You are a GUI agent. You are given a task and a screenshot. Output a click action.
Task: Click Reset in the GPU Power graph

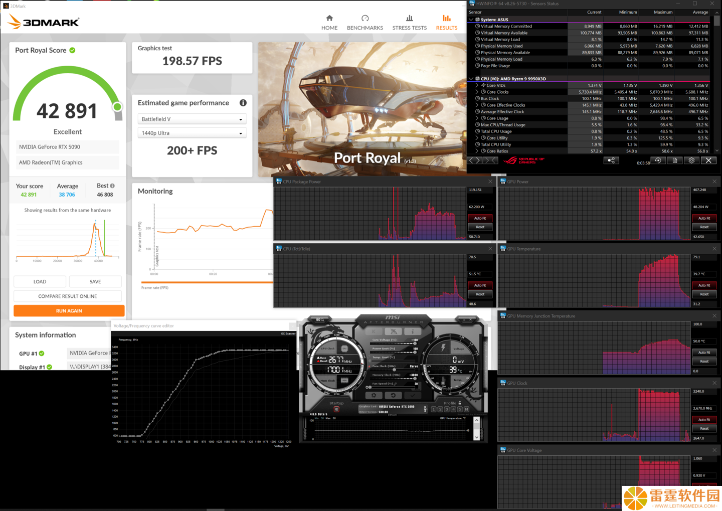[704, 227]
